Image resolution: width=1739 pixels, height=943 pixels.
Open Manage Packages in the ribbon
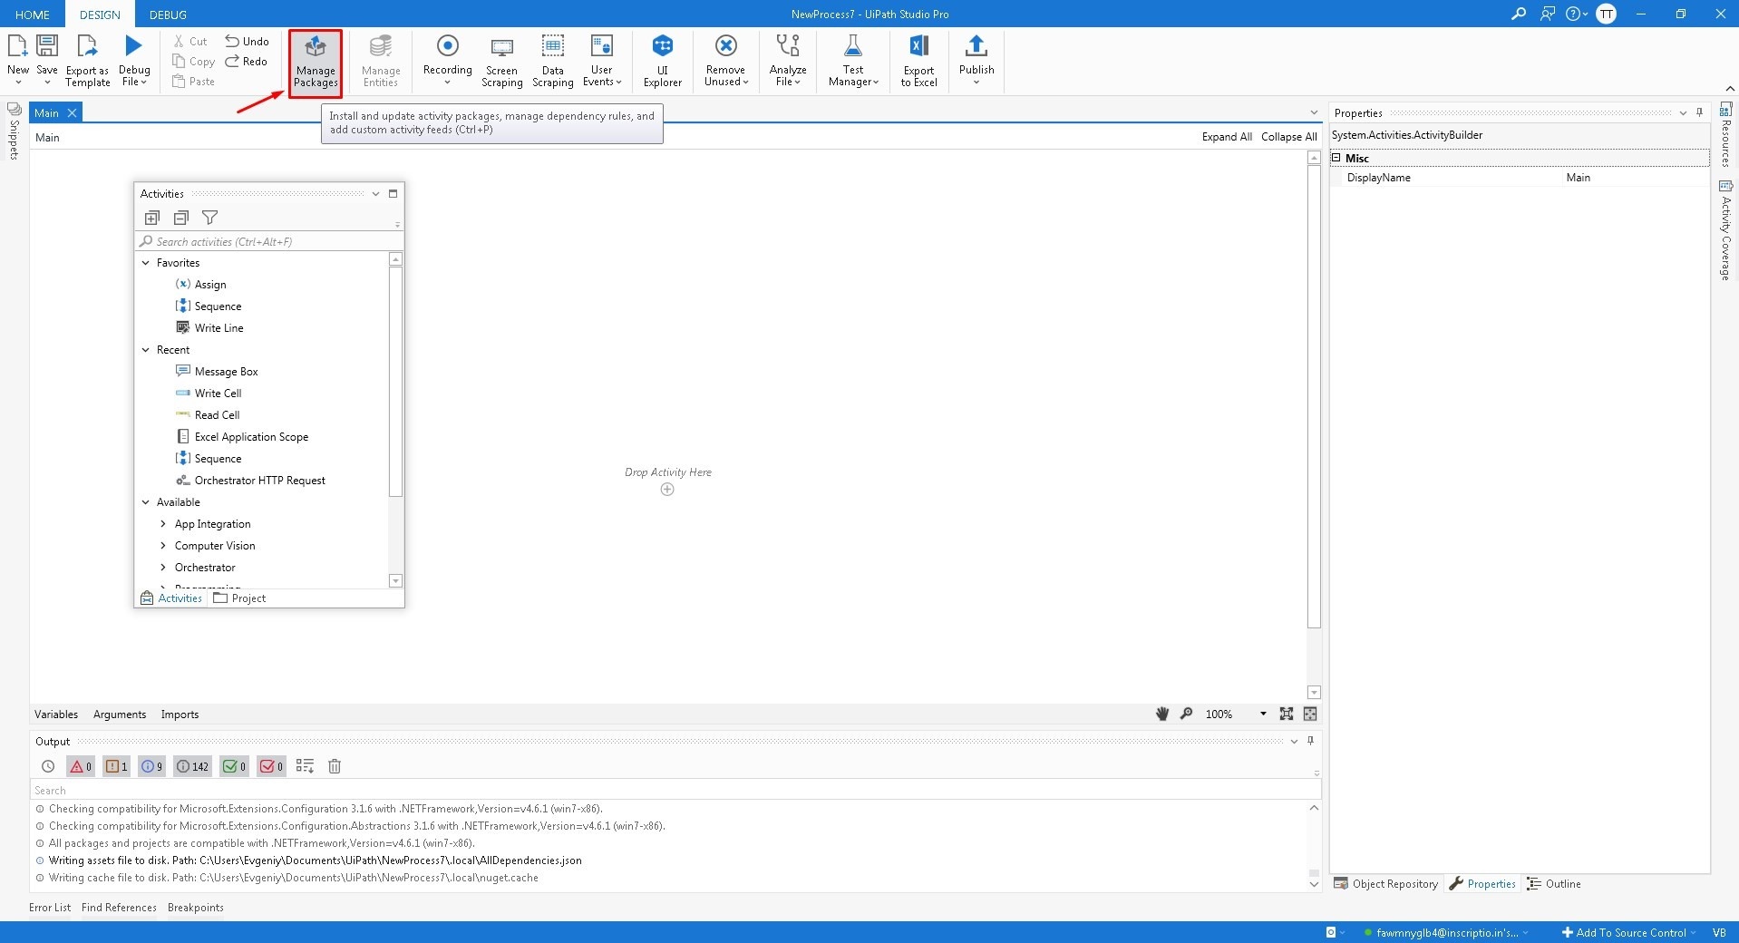[316, 62]
